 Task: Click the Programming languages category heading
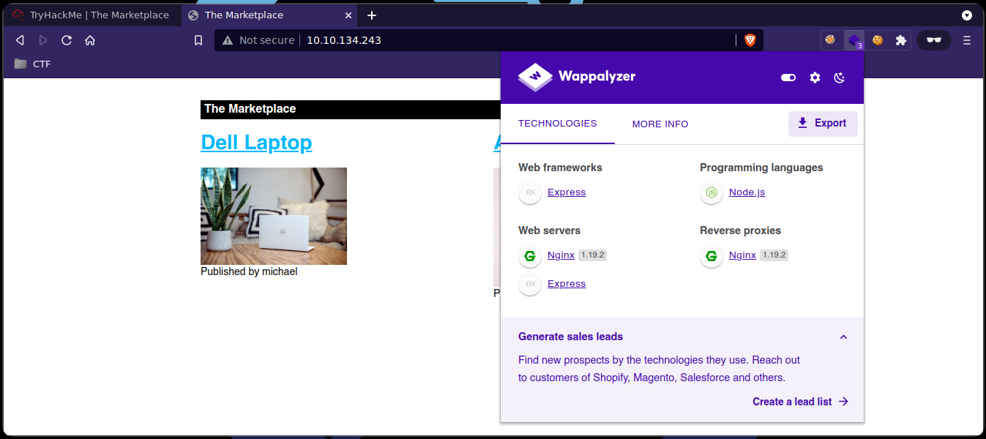[x=761, y=168]
